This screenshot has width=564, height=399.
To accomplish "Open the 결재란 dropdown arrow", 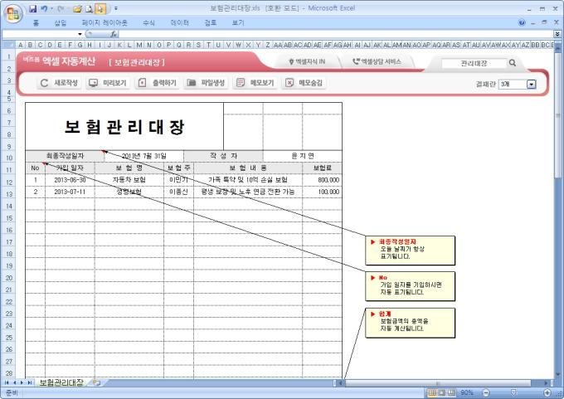I will click(x=532, y=84).
